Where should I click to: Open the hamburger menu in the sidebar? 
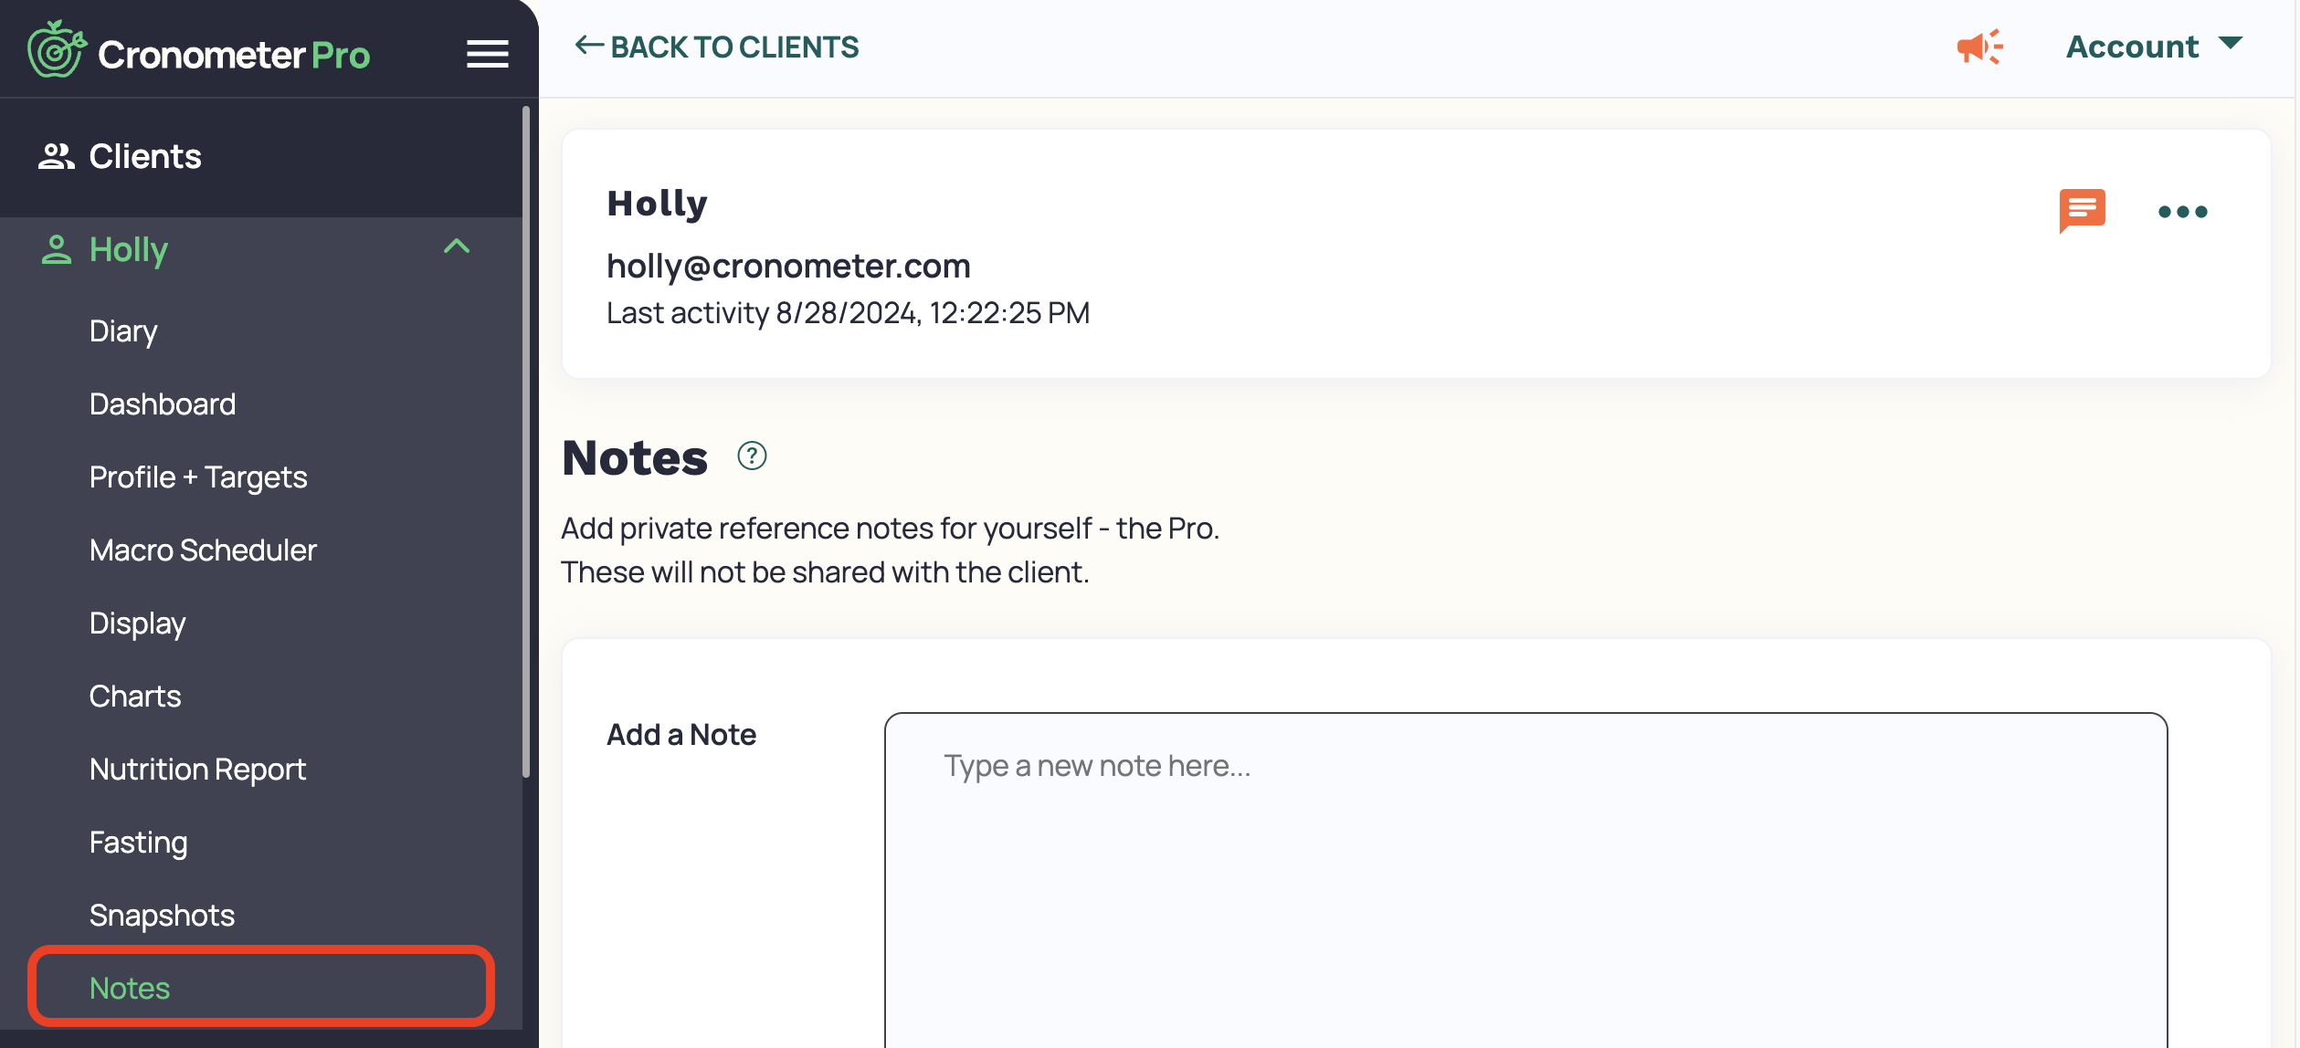pos(487,53)
